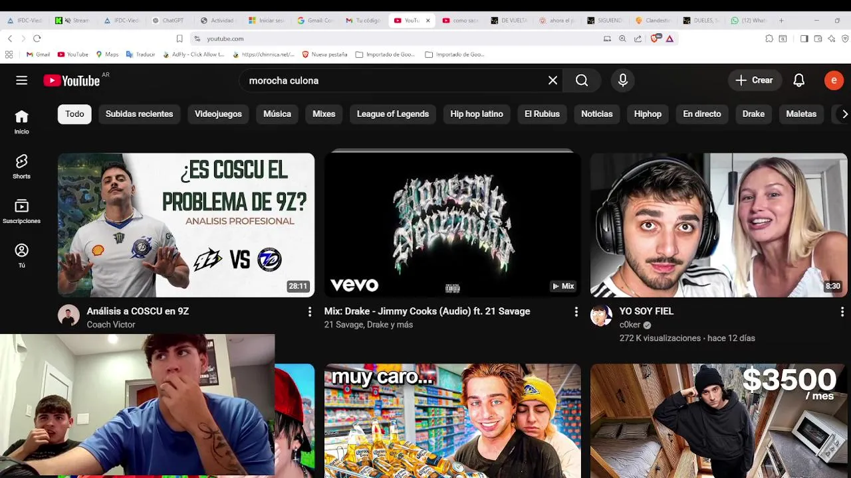Screen dimensions: 851x478
Task: Open the Brave Rewards triangle icon
Action: 669,39
